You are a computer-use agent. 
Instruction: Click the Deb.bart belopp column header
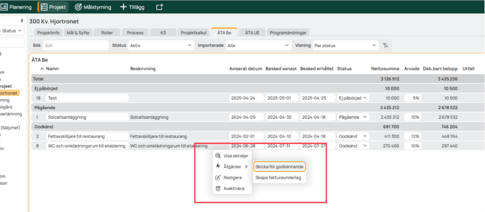click(440, 69)
